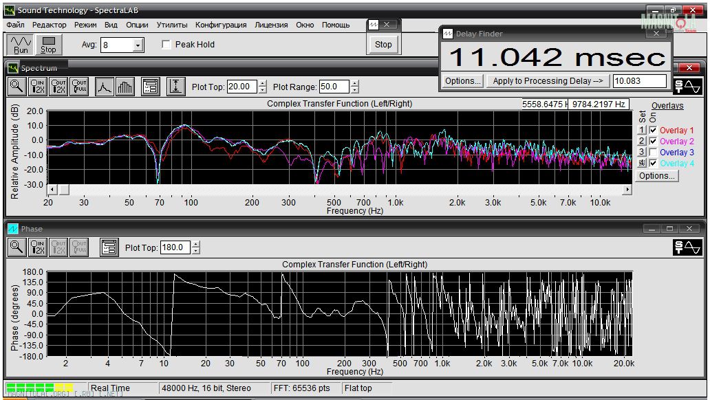Click the SpectraLAB application title bar icon
The height and width of the screenshot is (400, 710).
click(9, 10)
